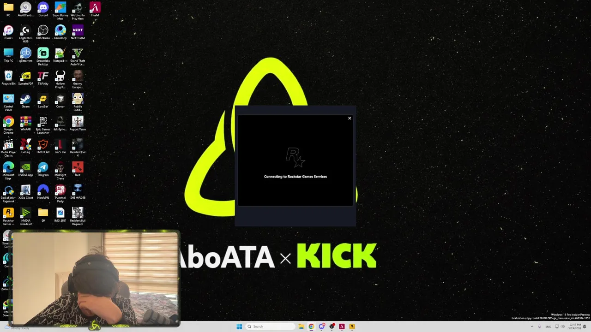Image resolution: width=591 pixels, height=332 pixels.
Task: Select the Recycle Bin icon
Action: coord(8,78)
